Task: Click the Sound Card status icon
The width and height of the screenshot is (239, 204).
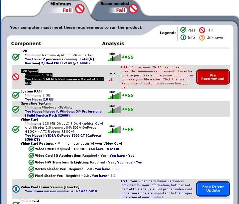Action: tap(16, 202)
